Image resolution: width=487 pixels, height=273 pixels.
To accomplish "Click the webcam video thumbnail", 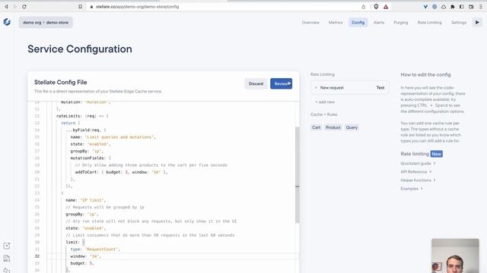I will click(x=455, y=256).
